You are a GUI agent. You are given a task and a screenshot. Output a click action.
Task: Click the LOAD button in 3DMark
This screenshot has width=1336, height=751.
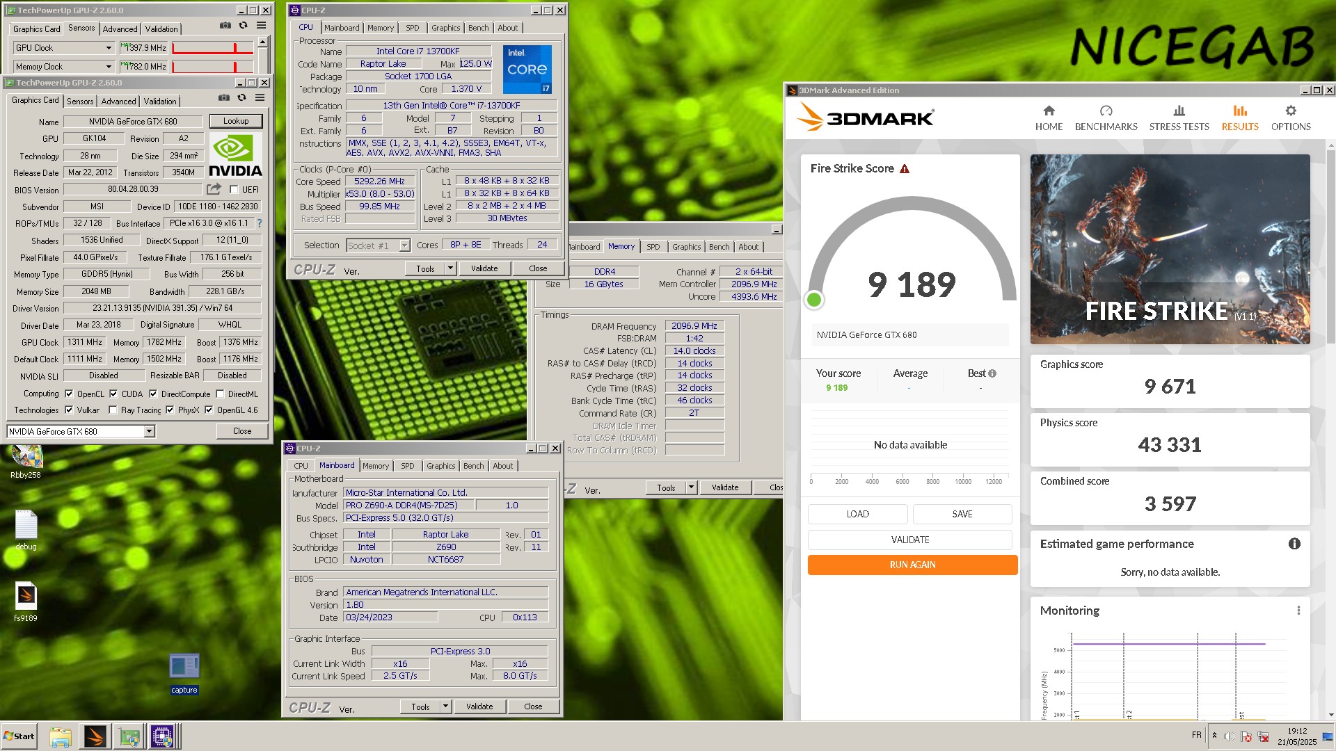click(857, 514)
